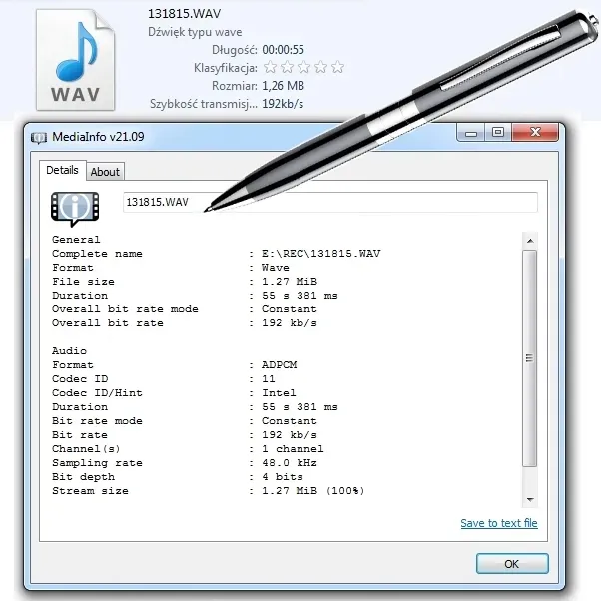Click the Rozmiar value 1,26 MB
The height and width of the screenshot is (601, 601).
pos(283,86)
